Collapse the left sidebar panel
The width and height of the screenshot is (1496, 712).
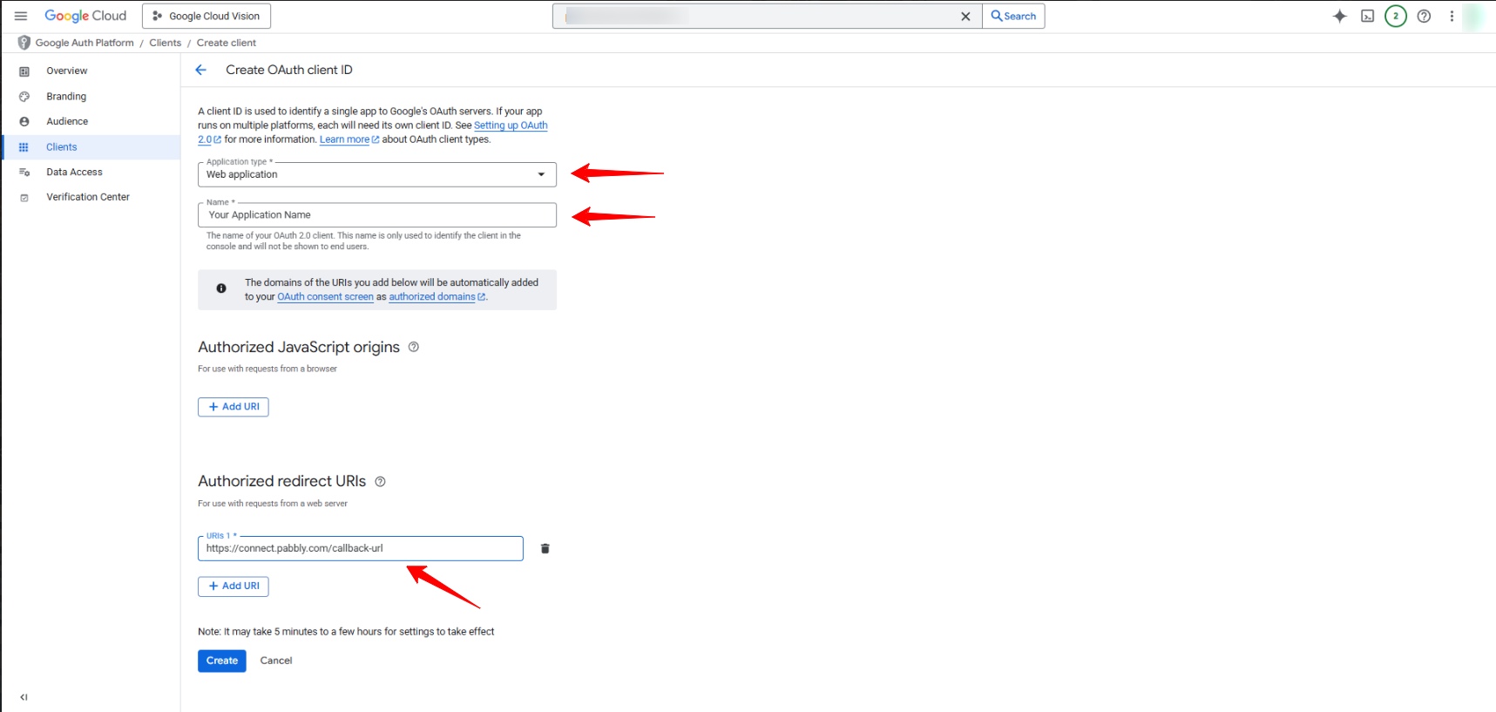24,697
